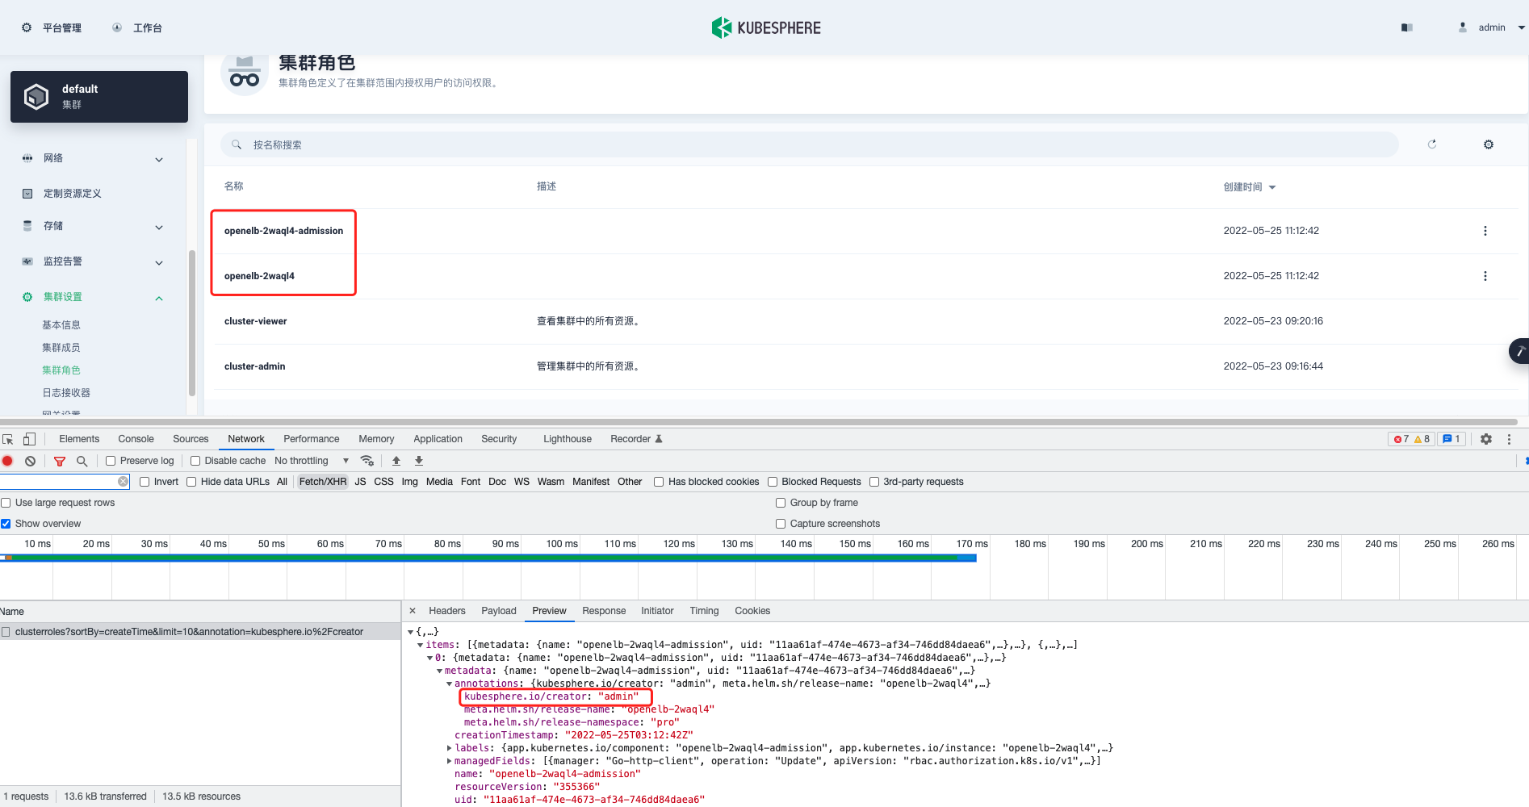
Task: Open cluster-viewer role details
Action: tap(255, 320)
